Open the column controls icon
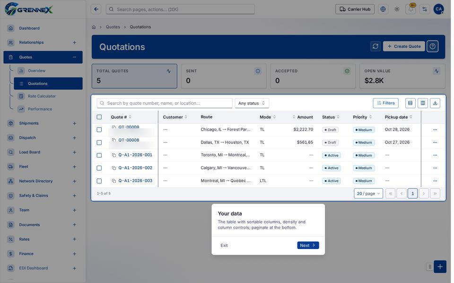This screenshot has width=454, height=283. tap(423, 103)
